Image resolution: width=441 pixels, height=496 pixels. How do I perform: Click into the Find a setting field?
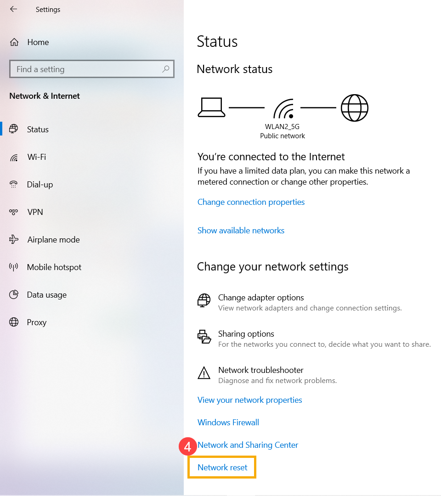point(92,69)
